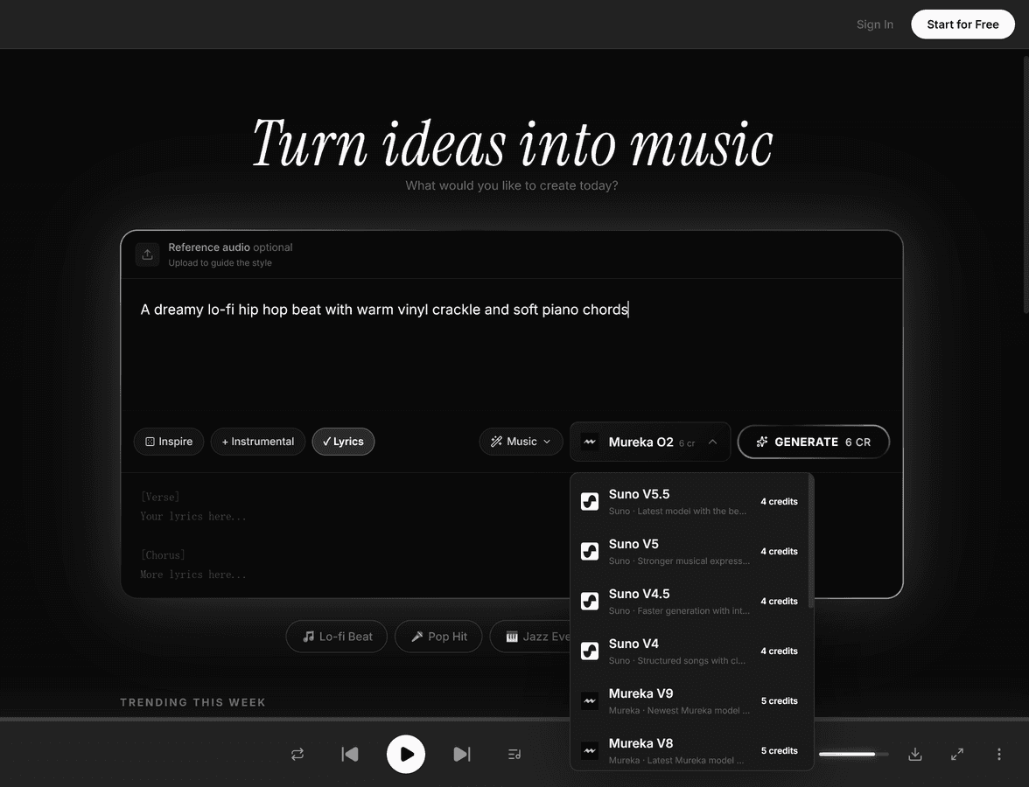Click the Suno V4 logo icon
The image size is (1029, 787).
tap(590, 651)
